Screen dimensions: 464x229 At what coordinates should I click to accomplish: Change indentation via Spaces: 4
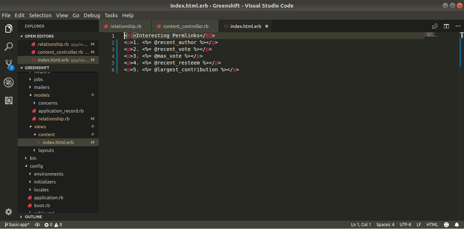pyautogui.click(x=385, y=225)
